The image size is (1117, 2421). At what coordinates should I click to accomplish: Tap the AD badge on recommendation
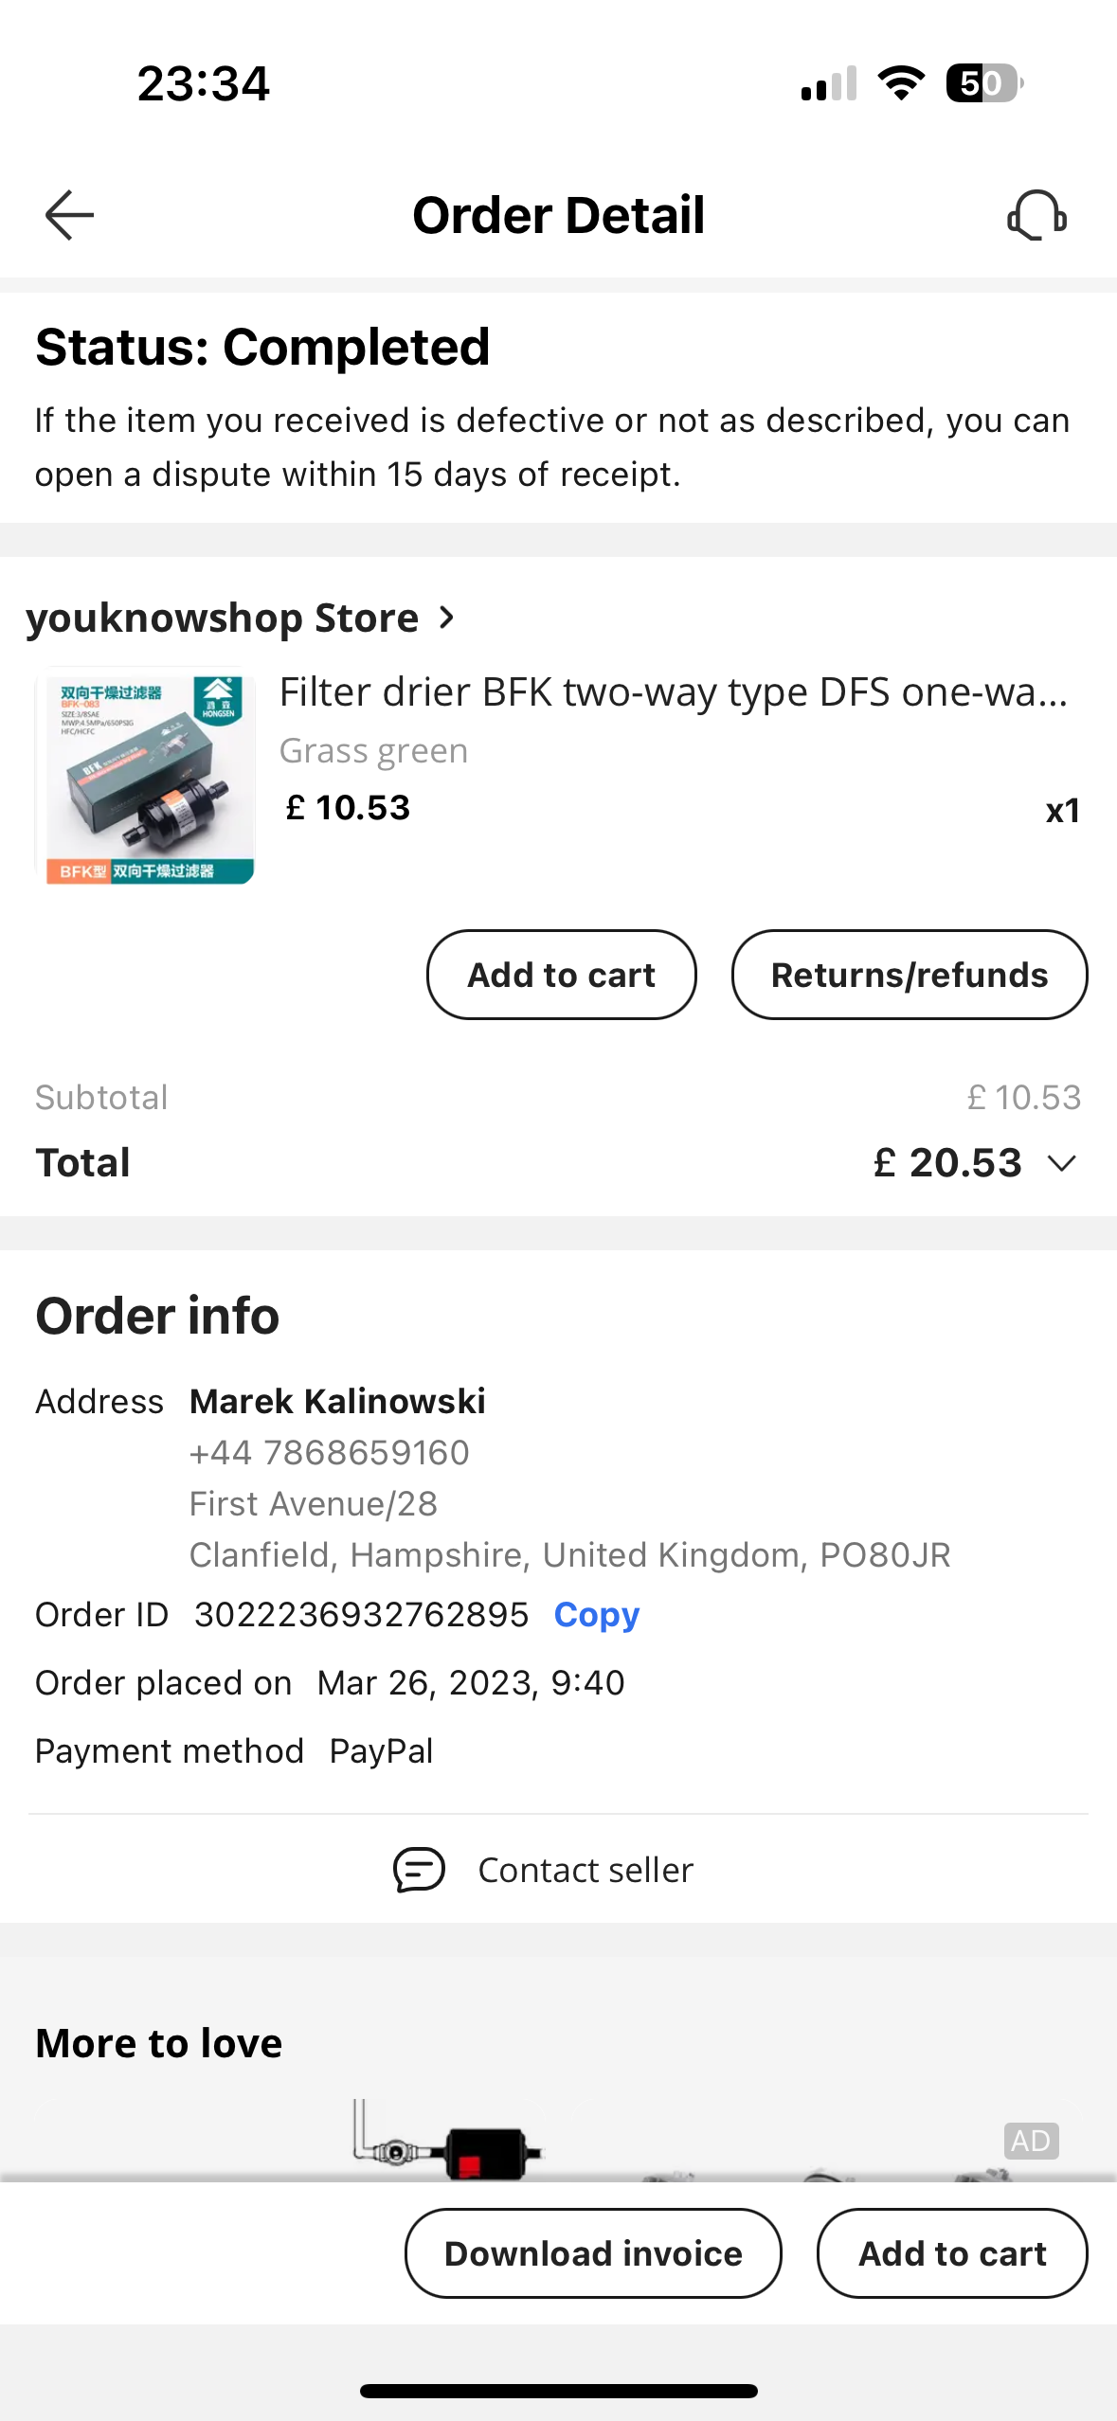1031,2141
